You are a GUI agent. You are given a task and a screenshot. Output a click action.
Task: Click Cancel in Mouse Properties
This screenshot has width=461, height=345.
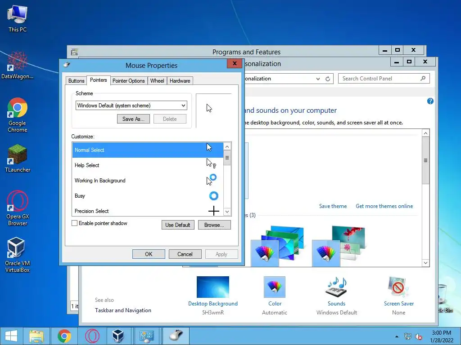click(185, 254)
